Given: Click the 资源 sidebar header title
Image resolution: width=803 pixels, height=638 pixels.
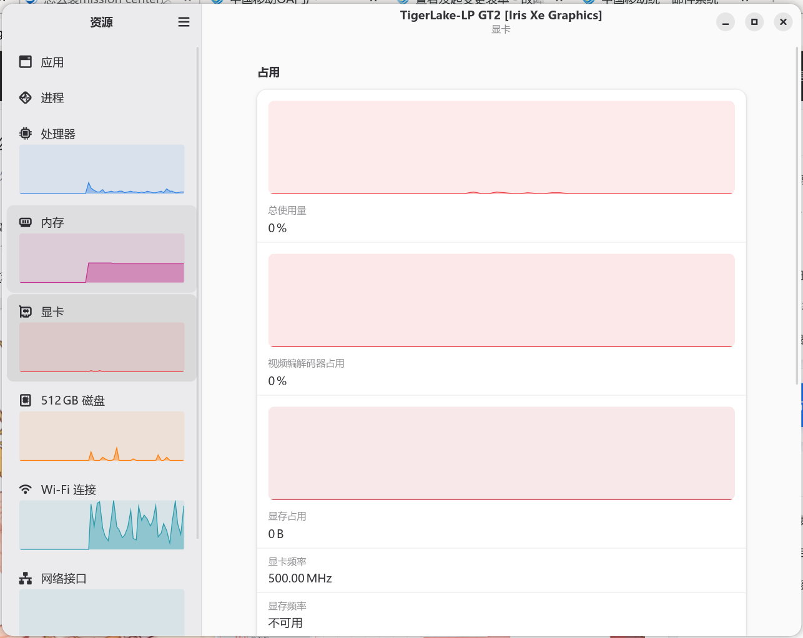Looking at the screenshot, I should point(101,22).
